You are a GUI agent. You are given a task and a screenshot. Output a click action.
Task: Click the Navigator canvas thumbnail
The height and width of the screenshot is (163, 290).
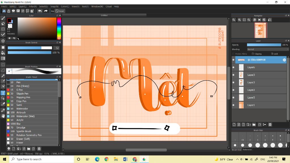[261, 30]
